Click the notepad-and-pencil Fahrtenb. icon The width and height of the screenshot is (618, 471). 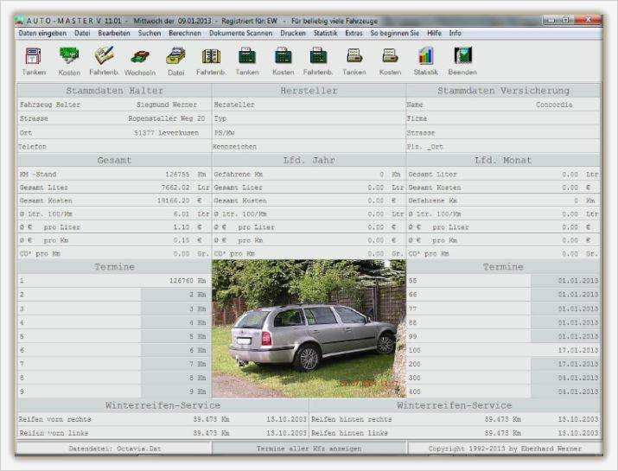click(x=104, y=57)
